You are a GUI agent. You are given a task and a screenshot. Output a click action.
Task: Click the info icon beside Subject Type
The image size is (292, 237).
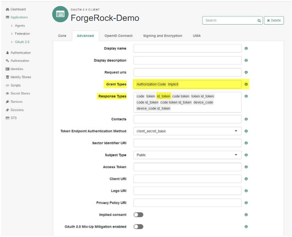(x=246, y=155)
